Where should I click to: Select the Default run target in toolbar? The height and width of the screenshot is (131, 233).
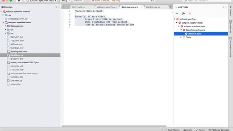click(x=76, y=1)
